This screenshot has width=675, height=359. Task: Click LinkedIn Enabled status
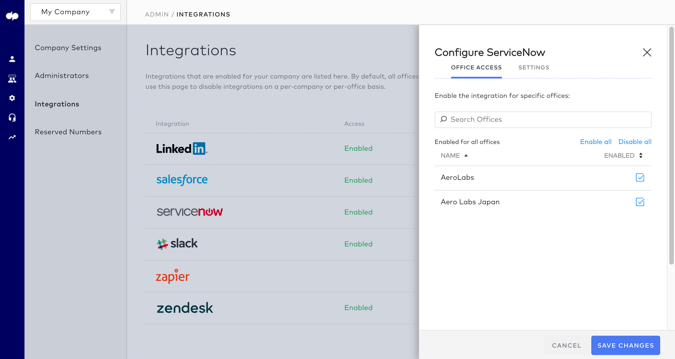[358, 148]
